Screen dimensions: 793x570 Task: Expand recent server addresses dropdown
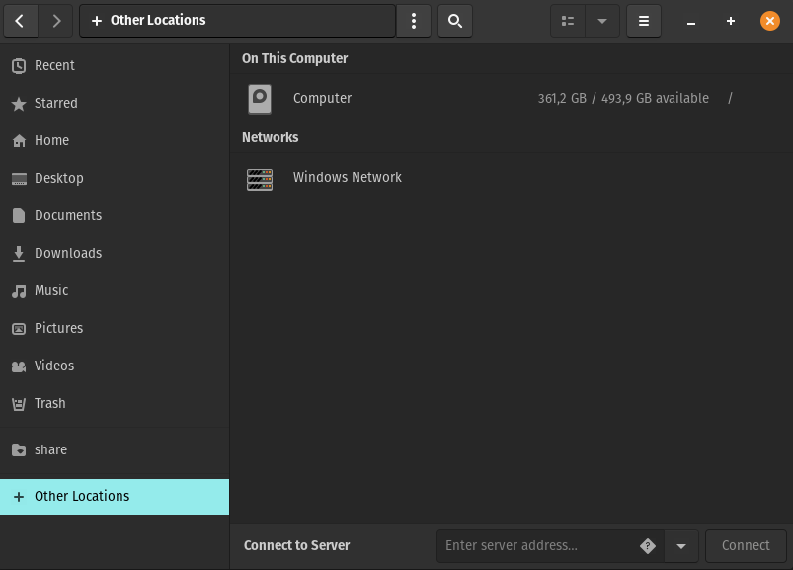(681, 546)
